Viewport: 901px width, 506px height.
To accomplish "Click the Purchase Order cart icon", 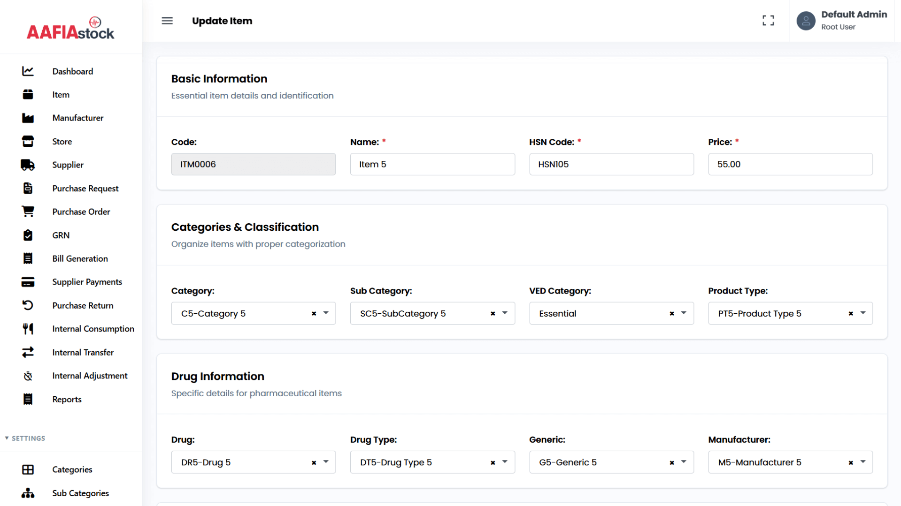I will click(x=28, y=211).
